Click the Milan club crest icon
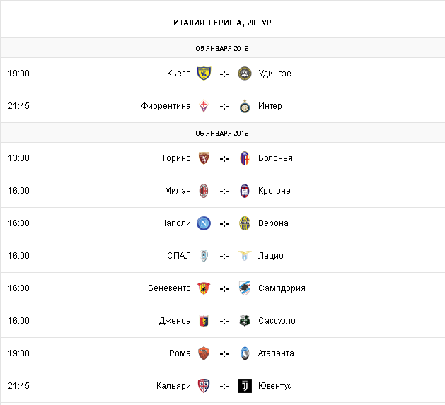Screen dimensions: 445x405 click(204, 191)
